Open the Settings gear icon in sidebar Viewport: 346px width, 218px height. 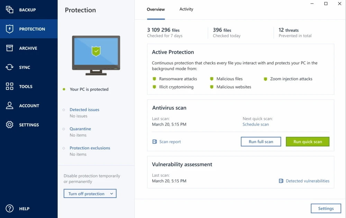(x=10, y=125)
